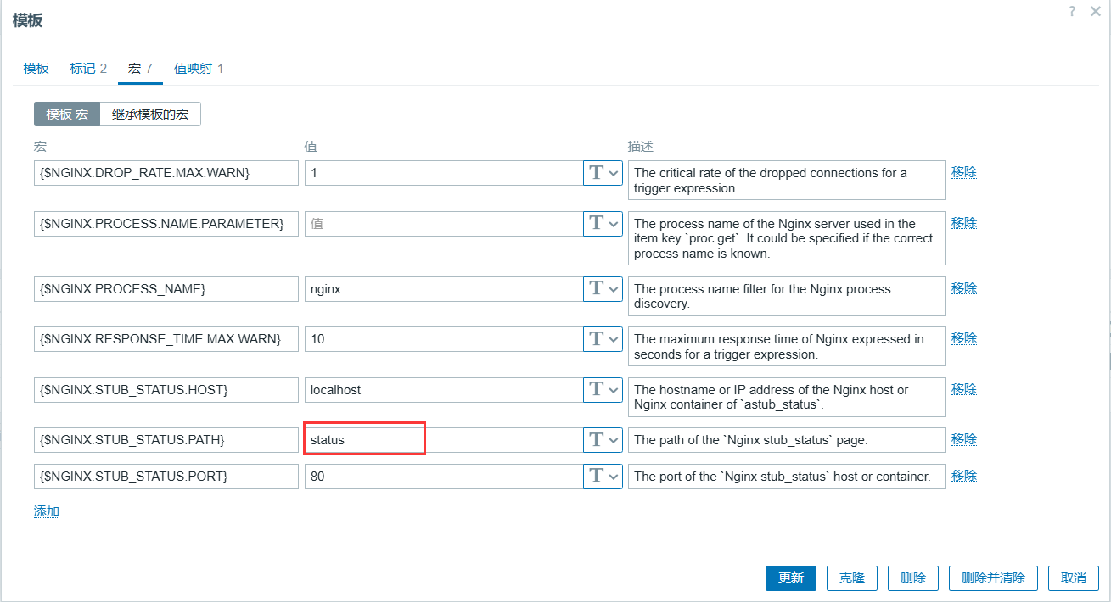This screenshot has width=1111, height=602.
Task: Click the STUB_STATUS.PATH value field containing status
Action: [364, 440]
